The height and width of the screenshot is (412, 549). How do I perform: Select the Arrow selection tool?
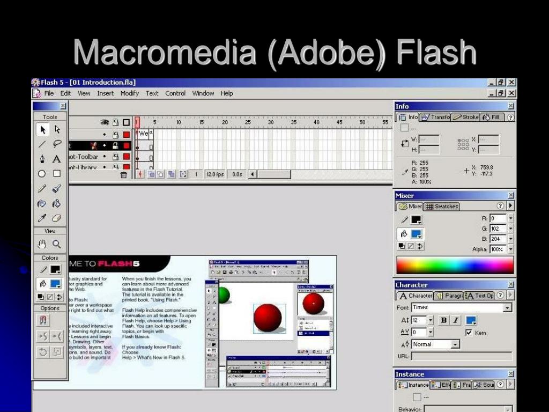[x=42, y=130]
